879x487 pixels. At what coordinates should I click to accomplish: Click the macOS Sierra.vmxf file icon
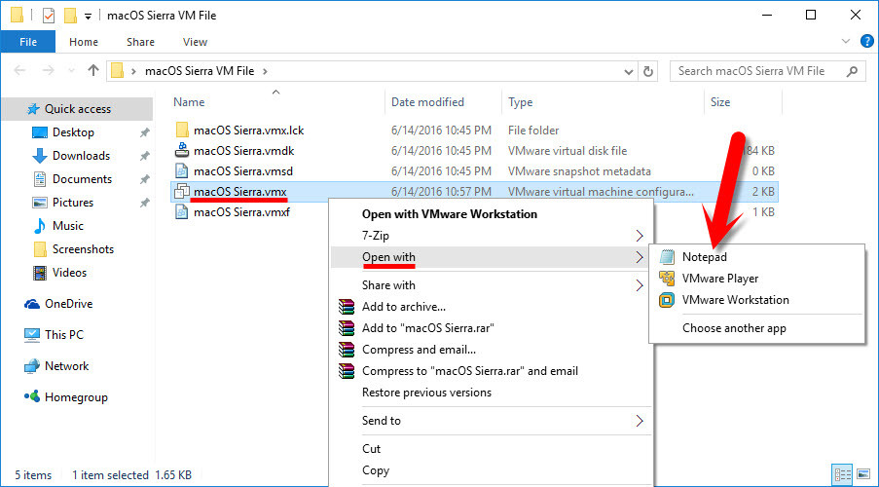(182, 212)
